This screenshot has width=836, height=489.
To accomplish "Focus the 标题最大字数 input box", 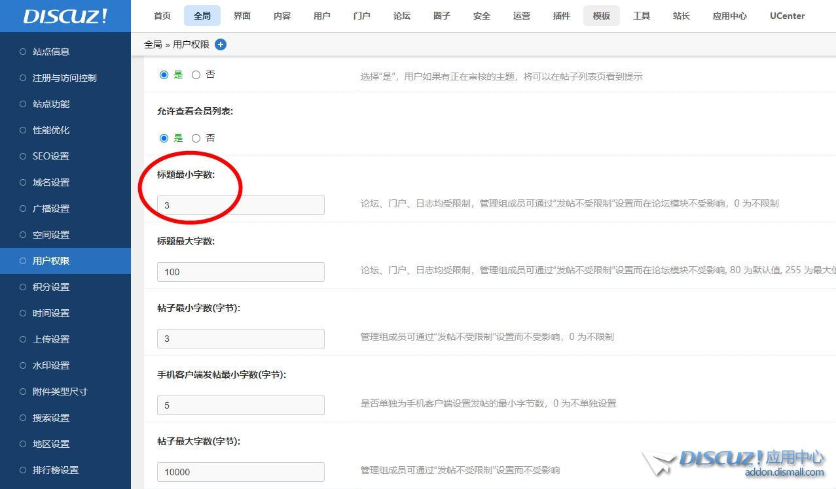I will (240, 272).
